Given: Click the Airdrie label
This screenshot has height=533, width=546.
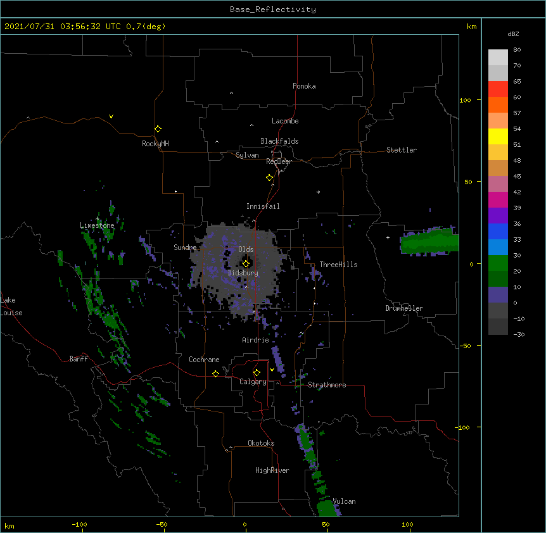Looking at the screenshot, I should (256, 340).
